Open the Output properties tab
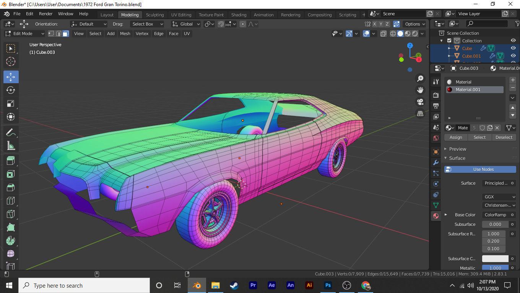This screenshot has width=520, height=293. pyautogui.click(x=435, y=106)
